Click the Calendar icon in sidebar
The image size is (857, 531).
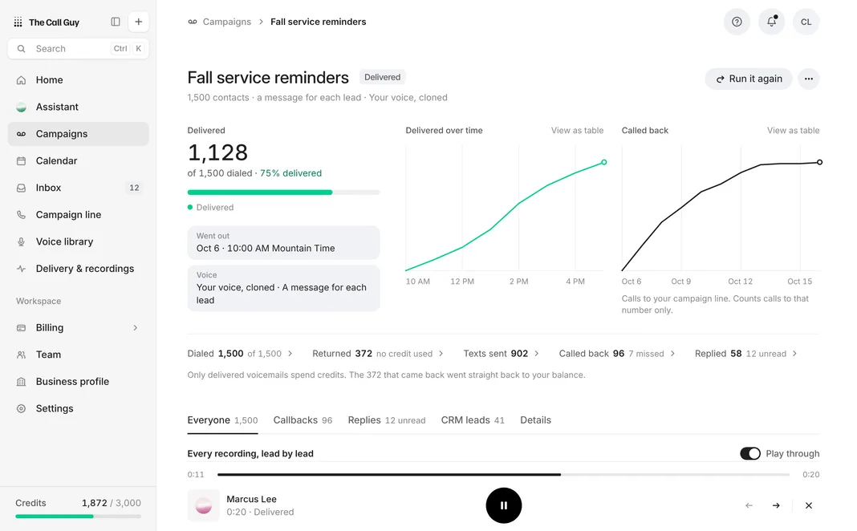click(x=21, y=160)
